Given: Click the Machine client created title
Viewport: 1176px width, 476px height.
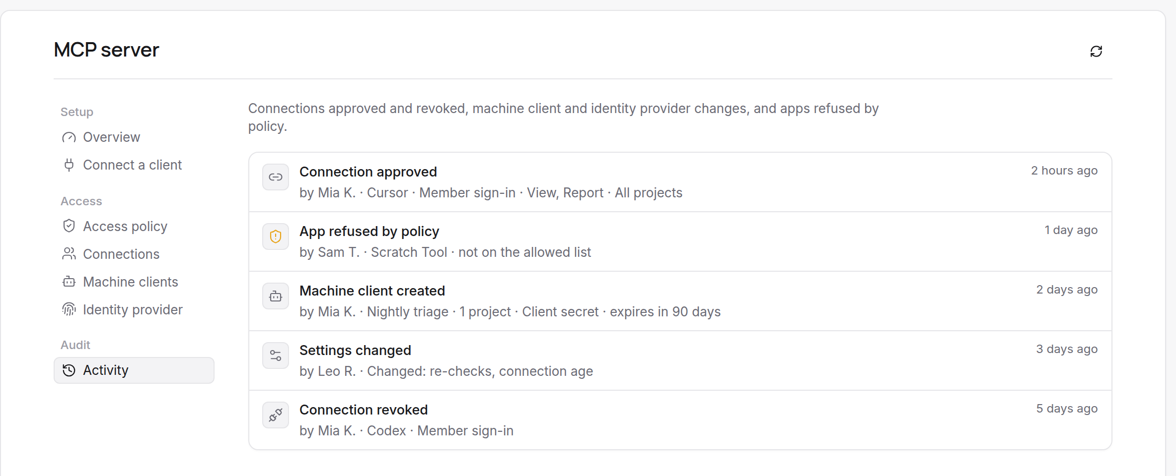Looking at the screenshot, I should [372, 291].
